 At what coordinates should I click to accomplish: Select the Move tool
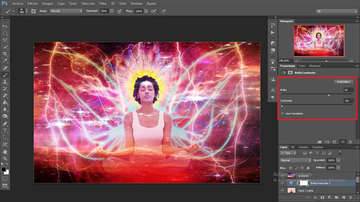5,26
